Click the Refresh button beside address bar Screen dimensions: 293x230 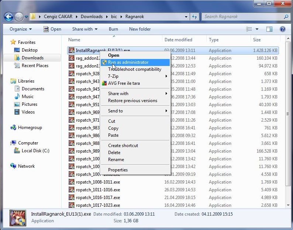point(194,17)
